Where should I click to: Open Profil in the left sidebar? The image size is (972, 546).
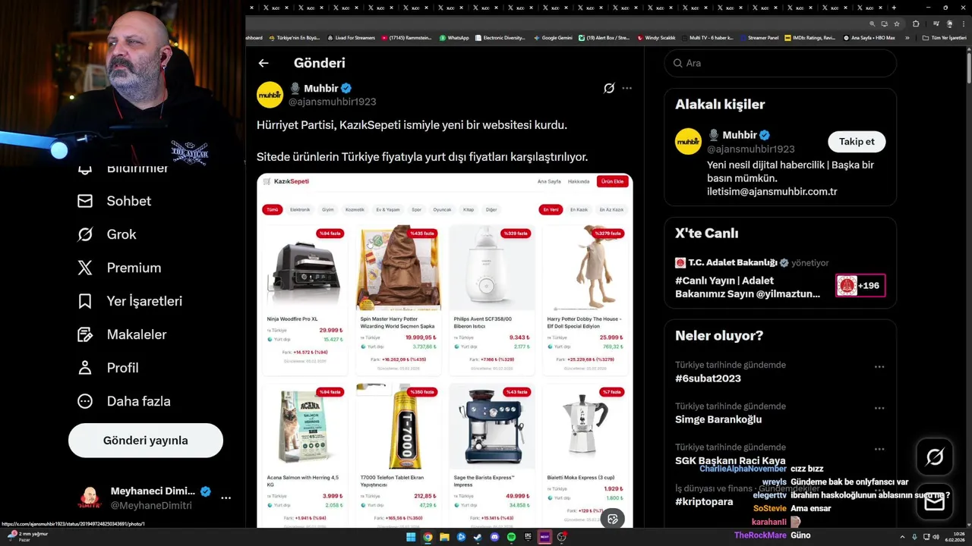coord(108,368)
